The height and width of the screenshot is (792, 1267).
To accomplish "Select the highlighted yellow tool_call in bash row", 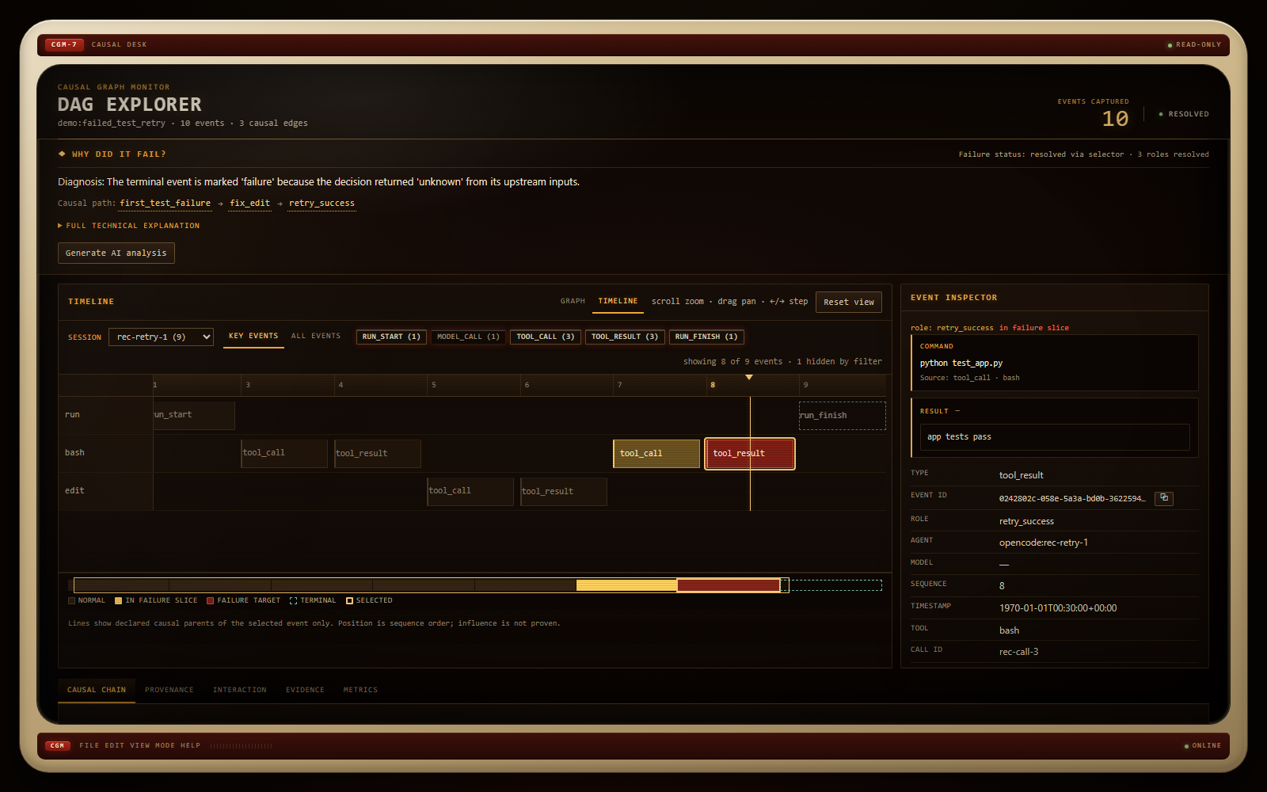I will (656, 454).
